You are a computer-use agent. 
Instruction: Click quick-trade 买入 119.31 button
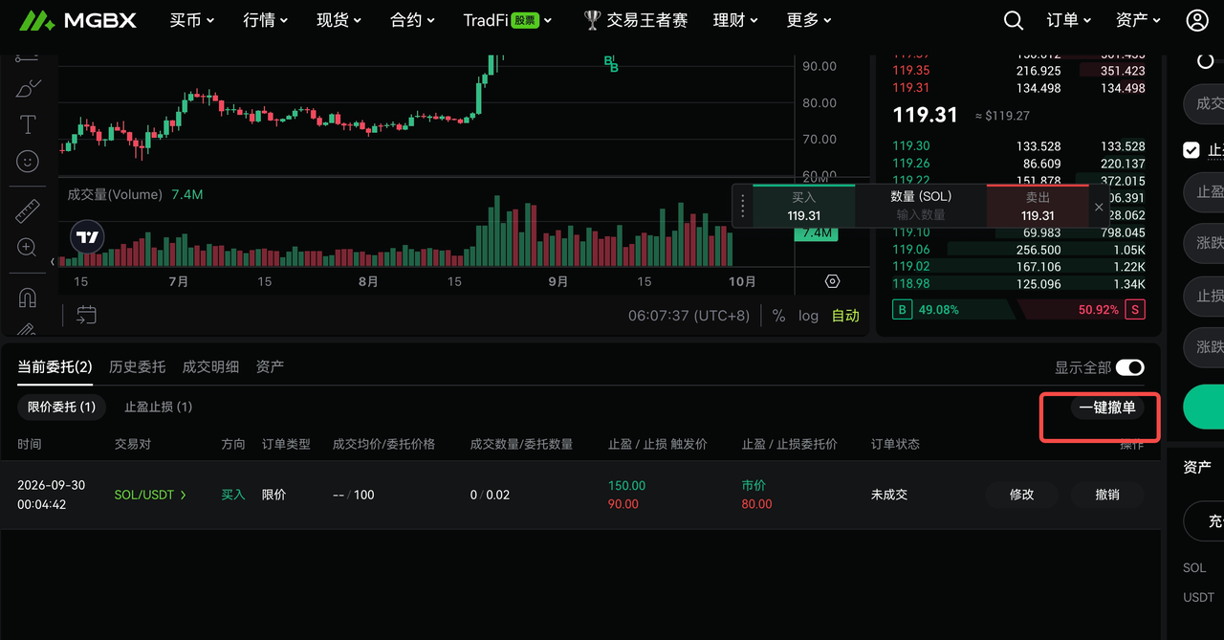(804, 206)
